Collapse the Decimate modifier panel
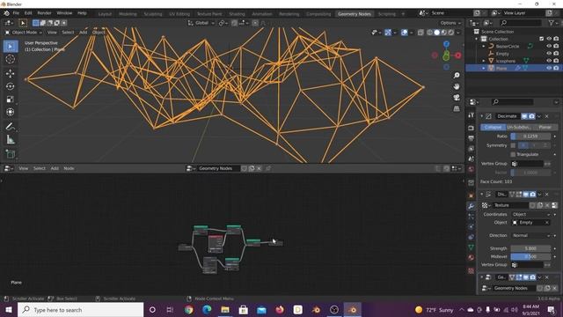 [482, 116]
